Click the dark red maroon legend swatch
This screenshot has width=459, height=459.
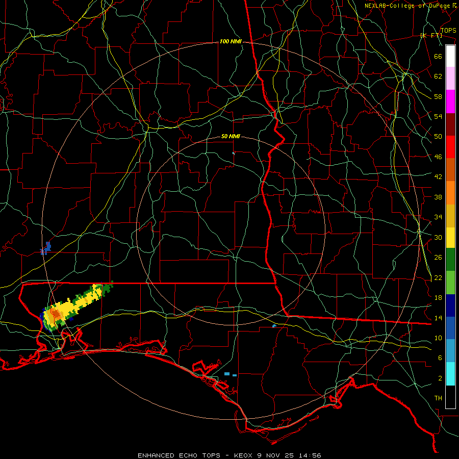tap(450, 124)
